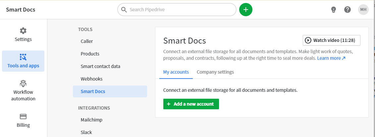The width and height of the screenshot is (375, 137).
Task: Click the search magnifier icon
Action: 124,10
